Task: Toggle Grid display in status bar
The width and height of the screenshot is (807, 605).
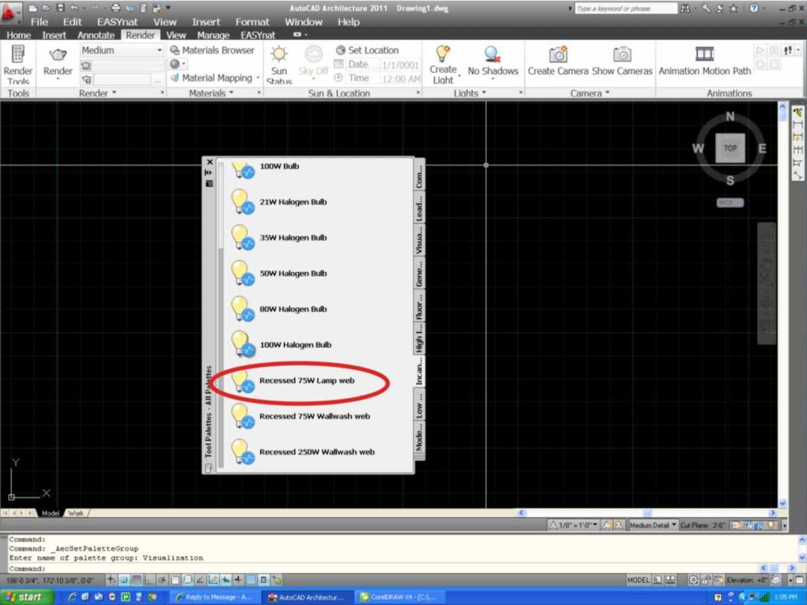Action: 137,580
